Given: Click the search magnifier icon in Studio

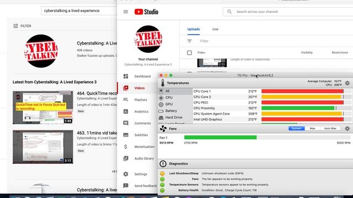Looking at the screenshot, I should click(229, 12).
